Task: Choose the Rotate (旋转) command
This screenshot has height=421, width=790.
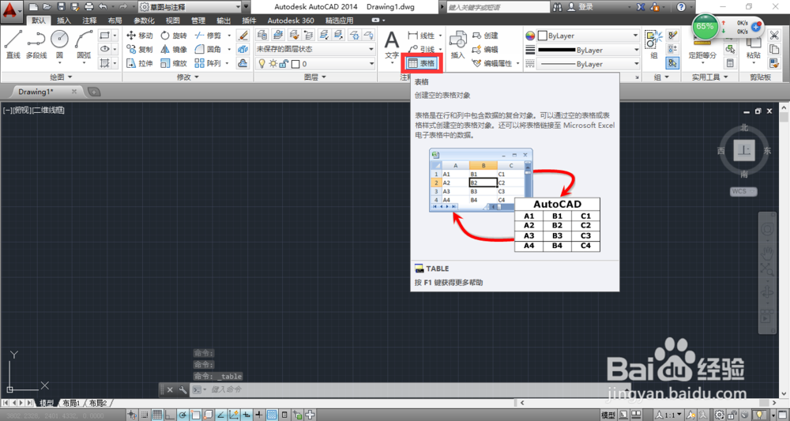Action: click(174, 36)
